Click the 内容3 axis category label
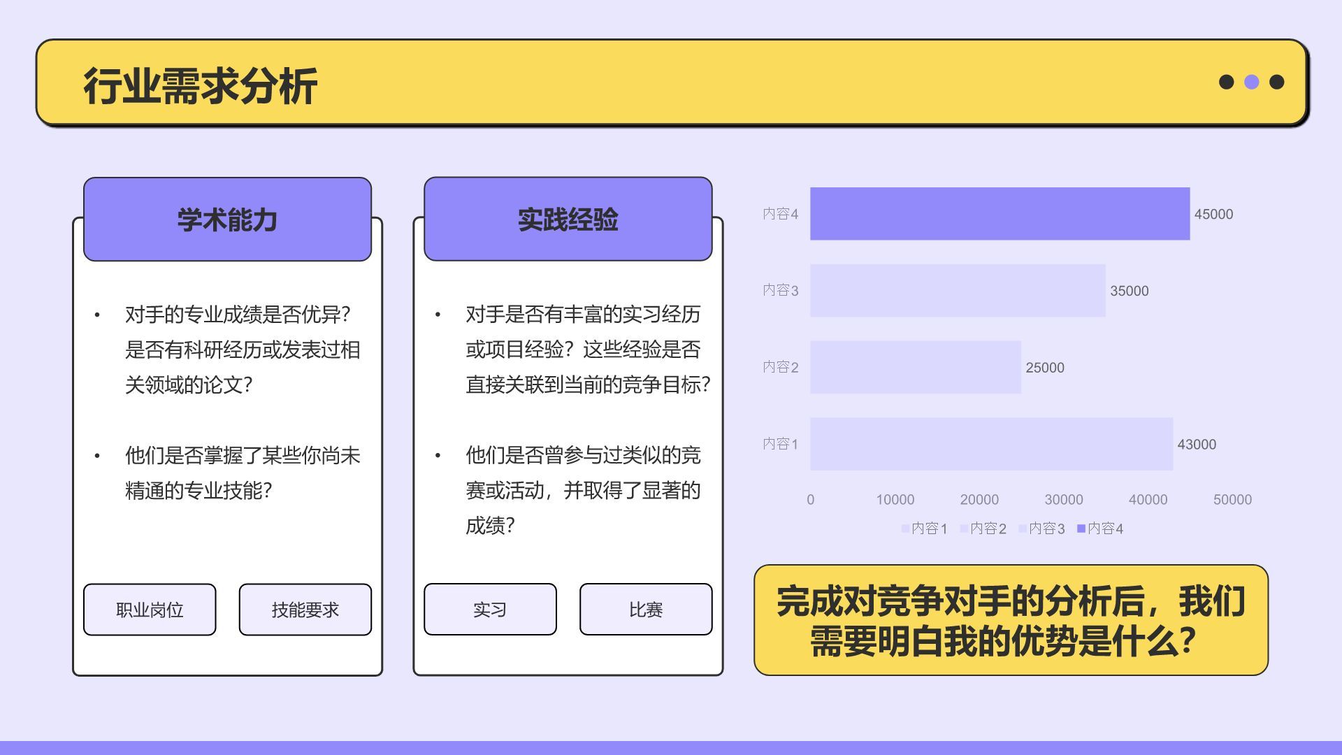Viewport: 1342px width, 755px height. tap(780, 290)
